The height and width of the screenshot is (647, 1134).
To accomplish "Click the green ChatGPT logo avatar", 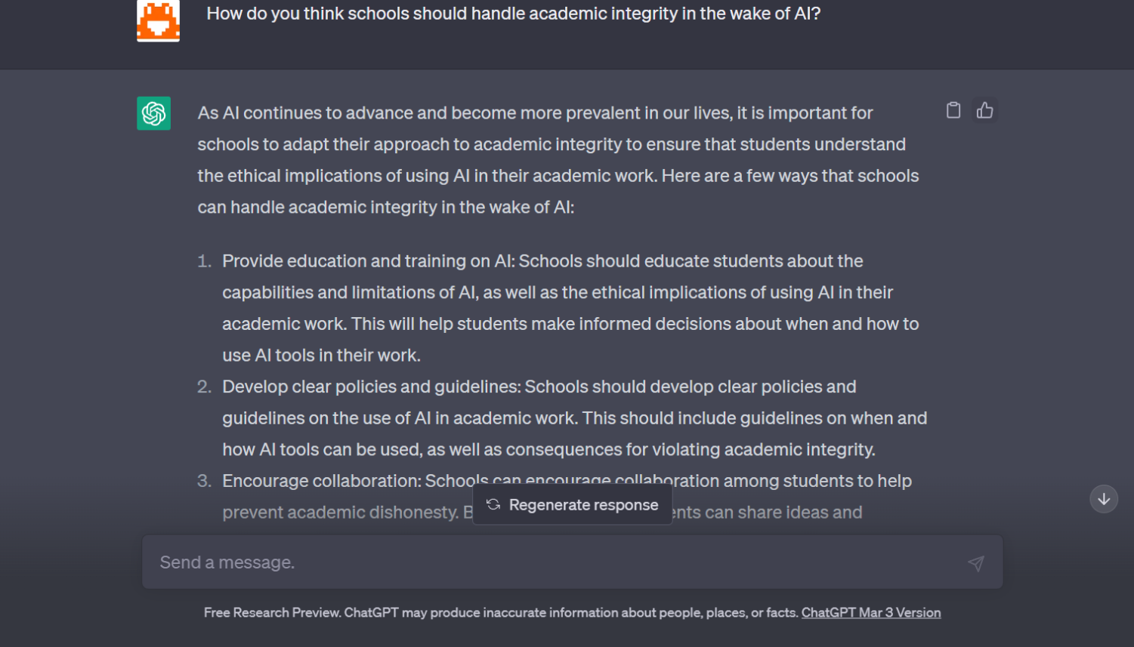I will click(153, 113).
